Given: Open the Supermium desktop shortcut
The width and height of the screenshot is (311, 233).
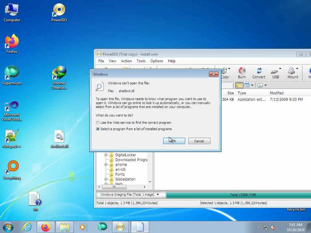Looking at the screenshot, I should click(x=12, y=75).
